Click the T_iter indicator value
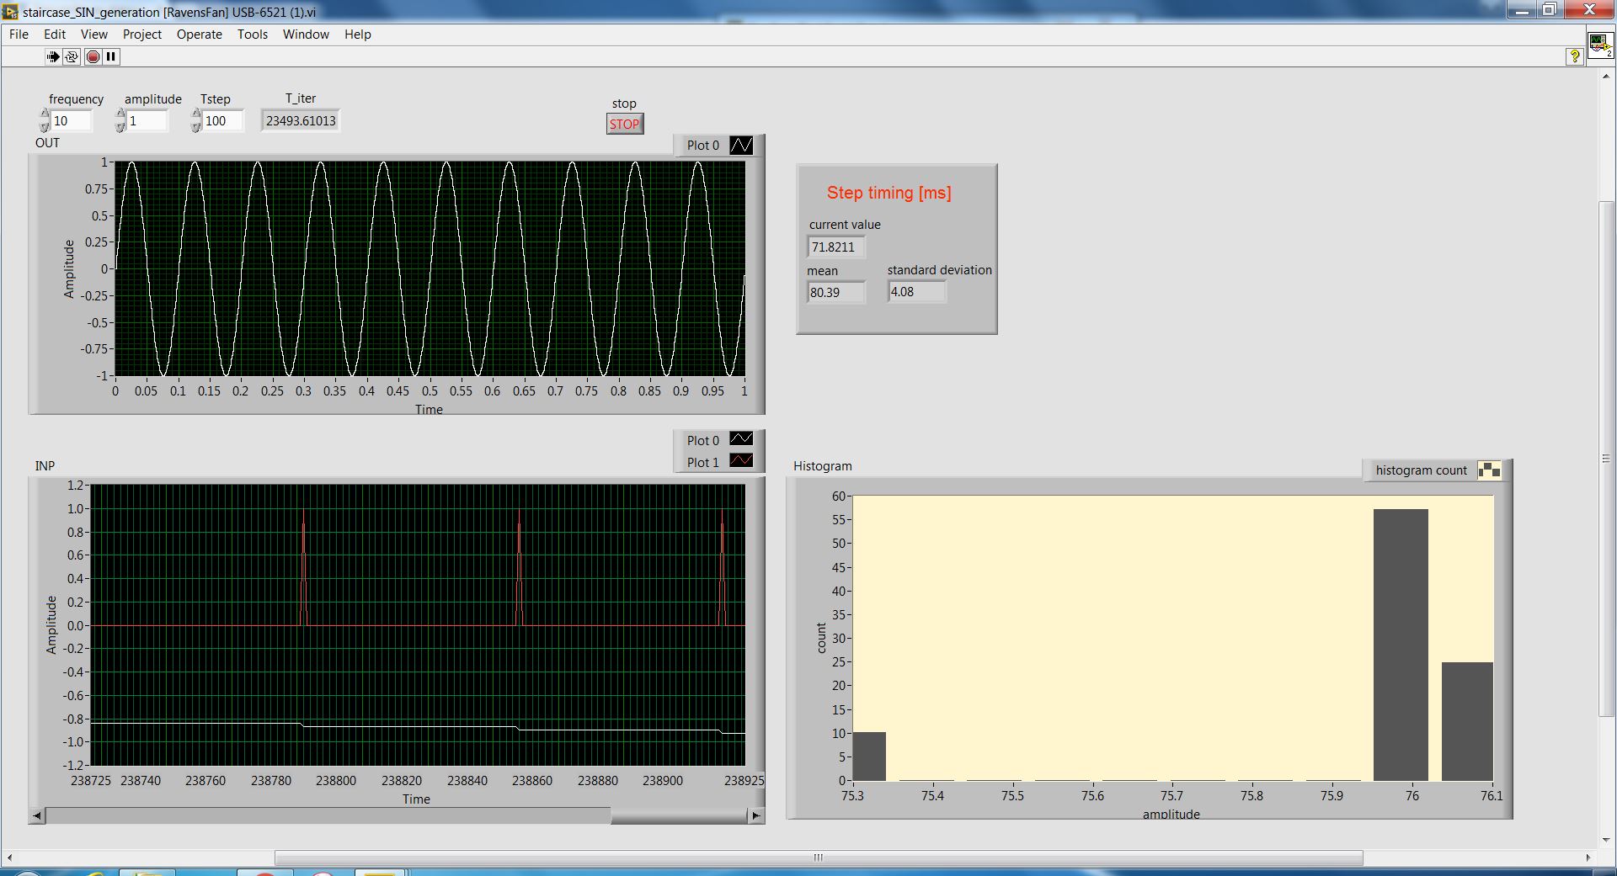The image size is (1617, 876). pyautogui.click(x=301, y=121)
